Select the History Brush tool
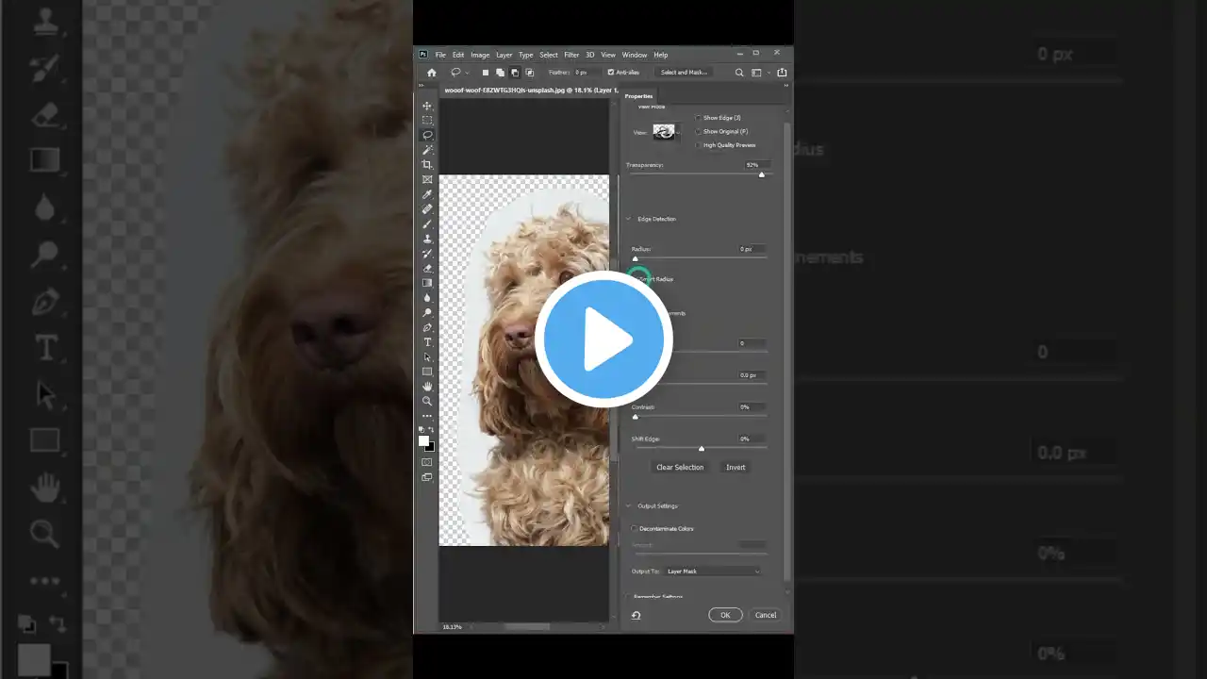Viewport: 1207px width, 679px height. pos(427,254)
